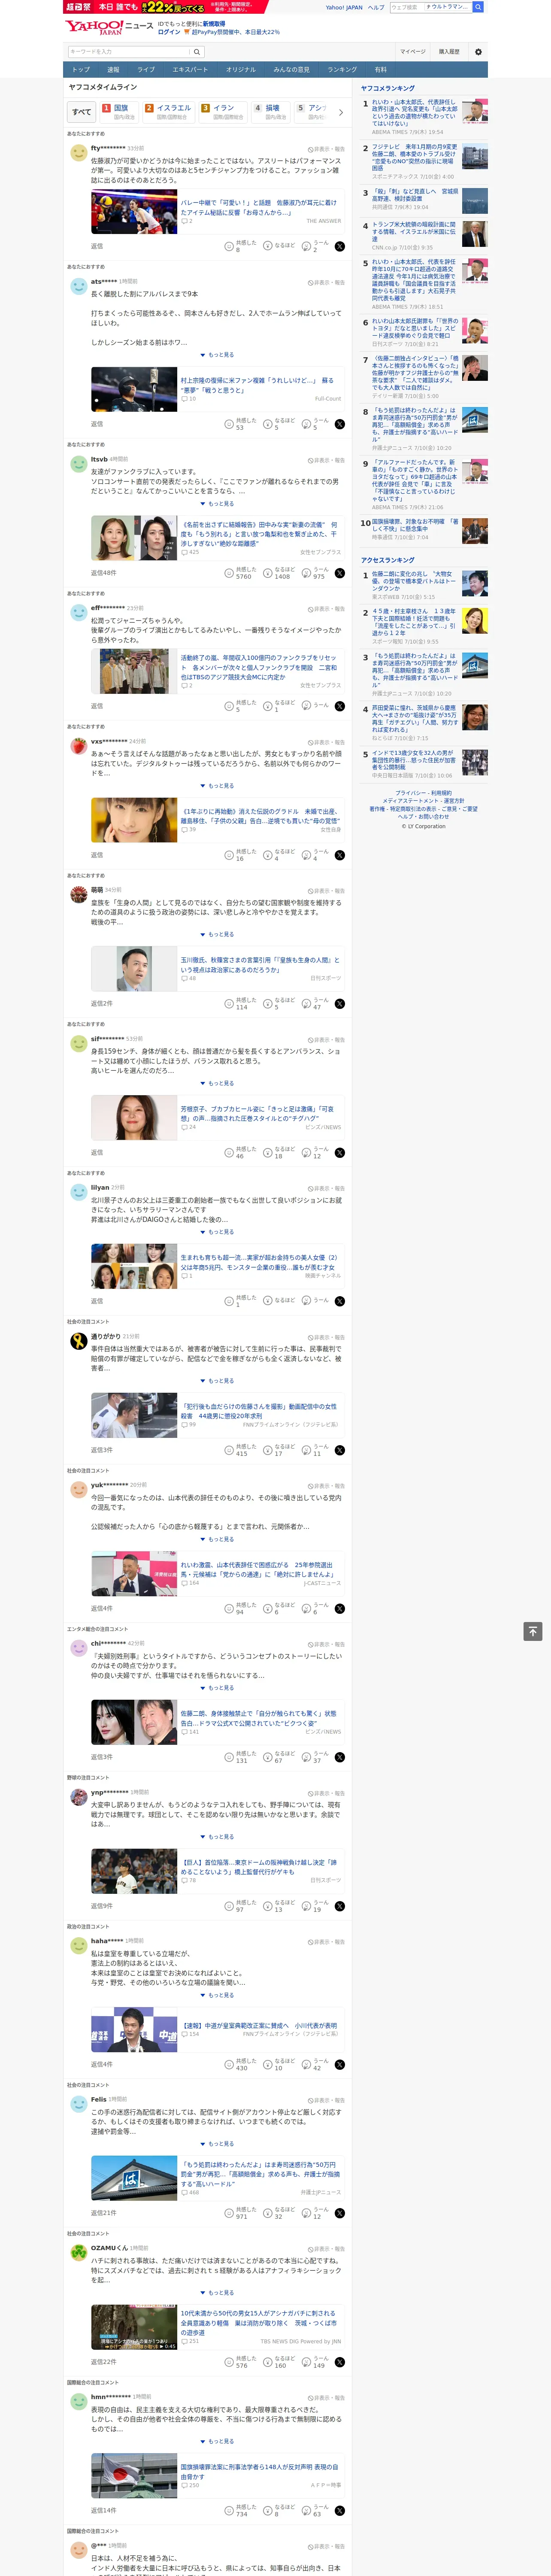
Task: Open マイページ
Action: point(413,52)
